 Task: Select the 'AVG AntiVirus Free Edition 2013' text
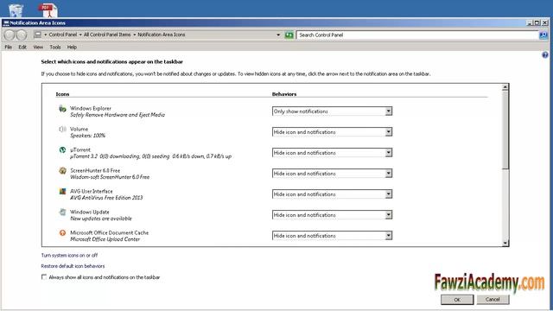pyautogui.click(x=106, y=198)
